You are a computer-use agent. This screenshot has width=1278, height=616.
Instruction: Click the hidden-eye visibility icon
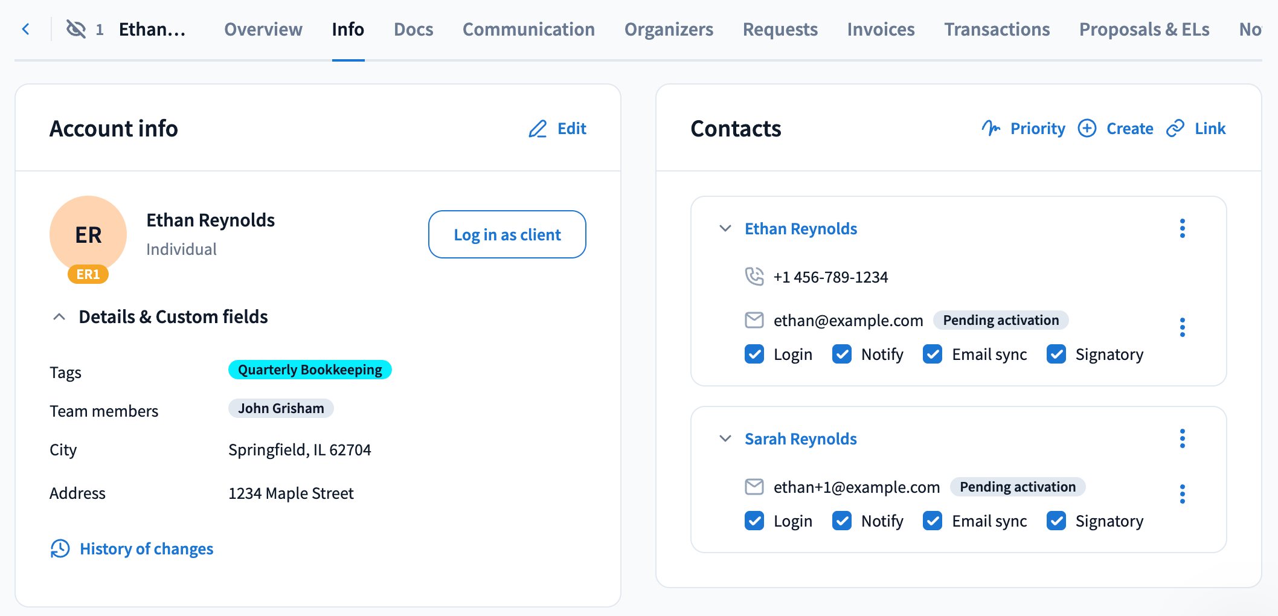[x=76, y=29]
